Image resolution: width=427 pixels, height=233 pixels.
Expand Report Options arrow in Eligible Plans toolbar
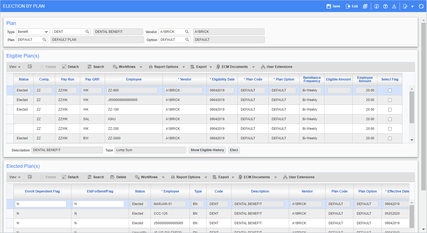(x=184, y=67)
